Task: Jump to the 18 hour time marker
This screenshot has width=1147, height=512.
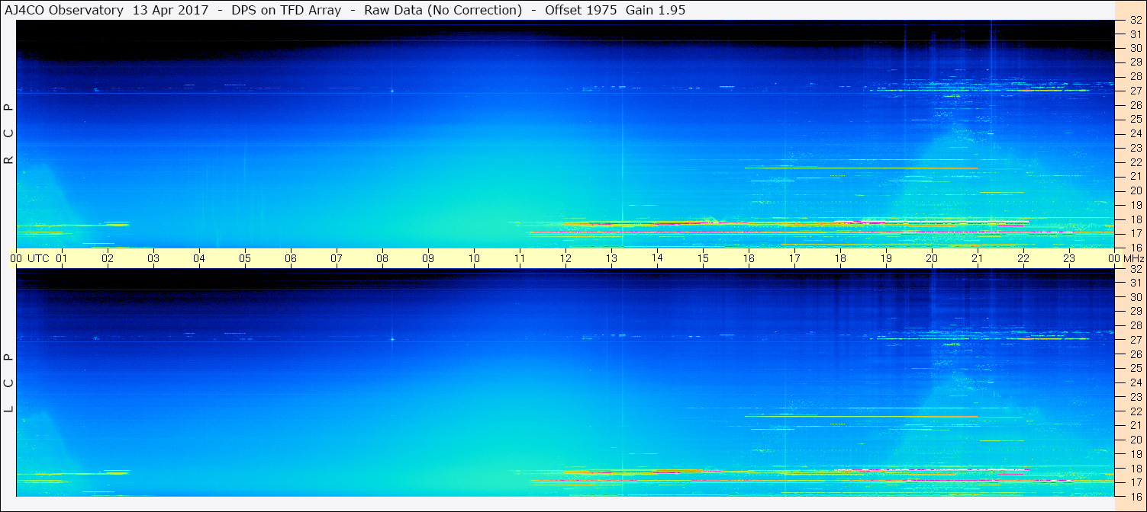Action: point(840,258)
